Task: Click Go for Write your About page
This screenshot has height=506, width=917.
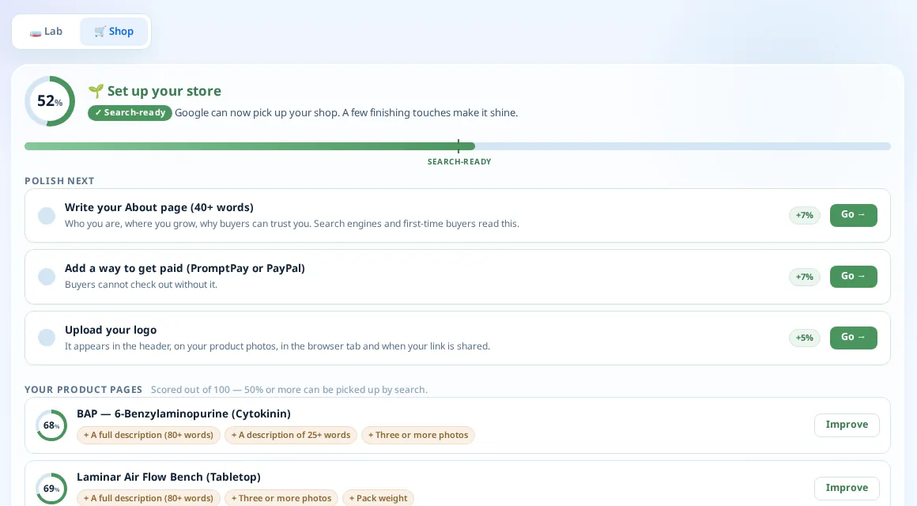Action: [853, 215]
